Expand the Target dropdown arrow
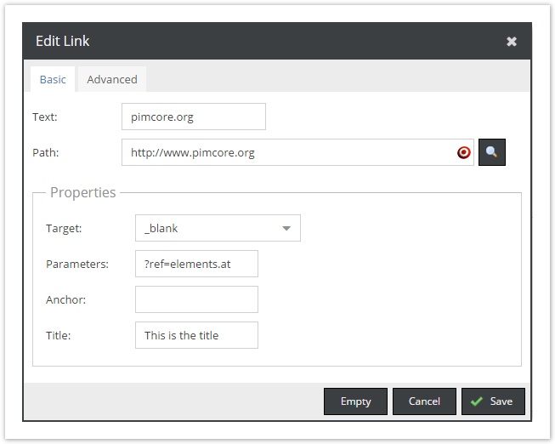This screenshot has width=555, height=444. (286, 228)
